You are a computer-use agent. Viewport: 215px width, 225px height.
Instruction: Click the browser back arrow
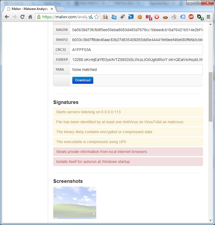(x=6, y=17)
